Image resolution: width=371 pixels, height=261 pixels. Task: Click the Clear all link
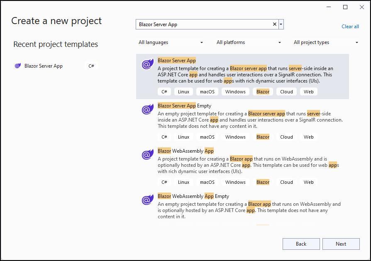coord(350,26)
